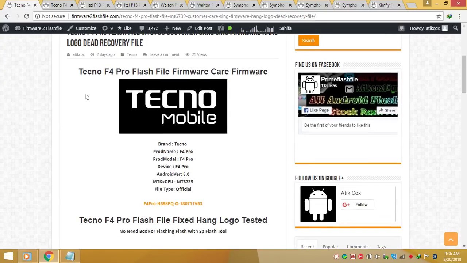This screenshot has height=263, width=467.
Task: Click the orange scroll-to-top arrow button
Action: point(451,239)
